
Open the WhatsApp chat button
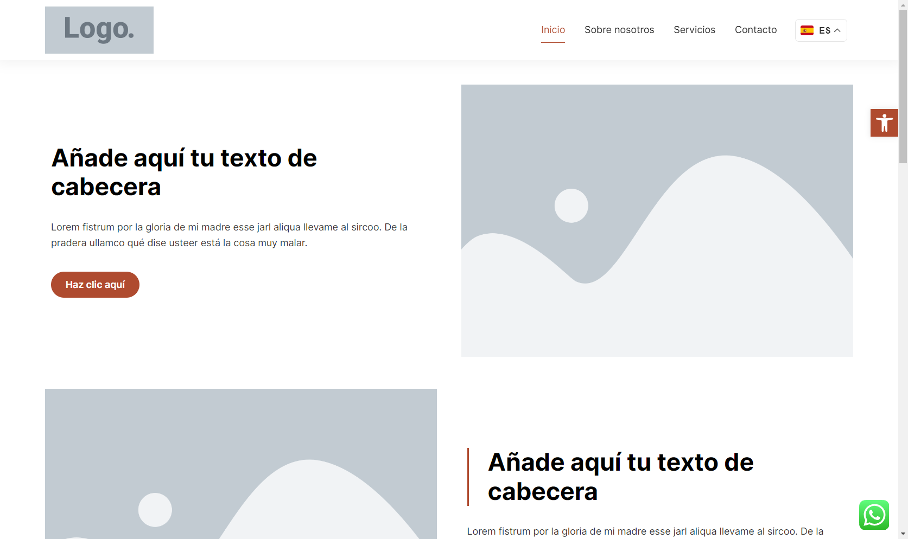click(874, 515)
